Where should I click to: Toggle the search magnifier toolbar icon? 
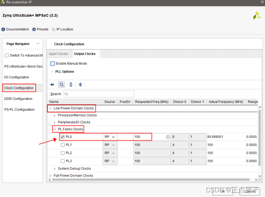coord(62,85)
